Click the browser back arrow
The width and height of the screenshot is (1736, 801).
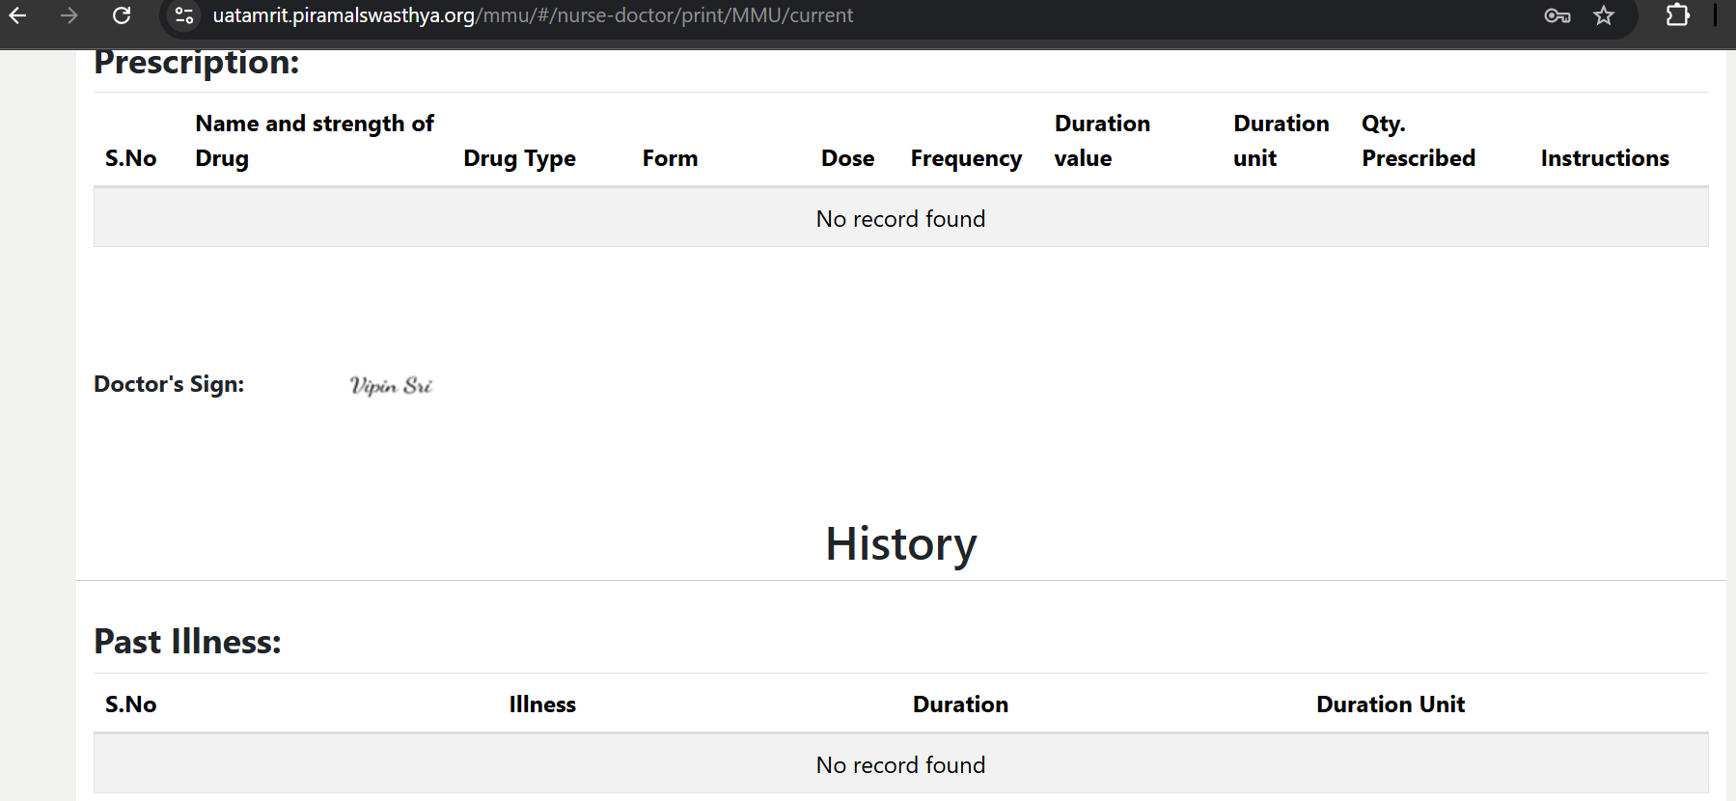point(17,15)
